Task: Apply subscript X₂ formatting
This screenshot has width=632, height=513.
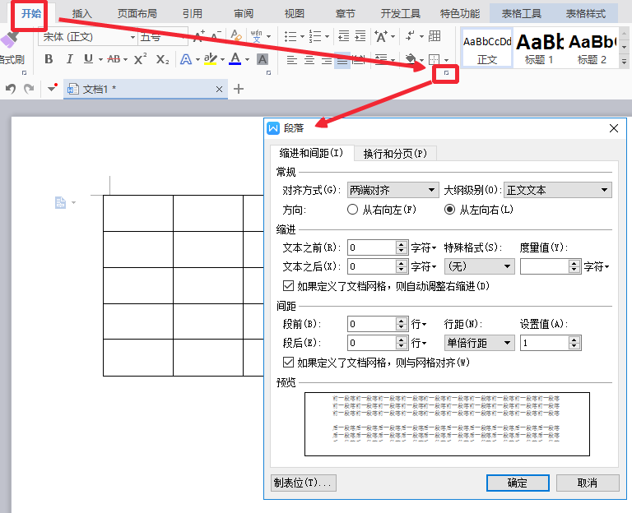Action: (x=162, y=59)
